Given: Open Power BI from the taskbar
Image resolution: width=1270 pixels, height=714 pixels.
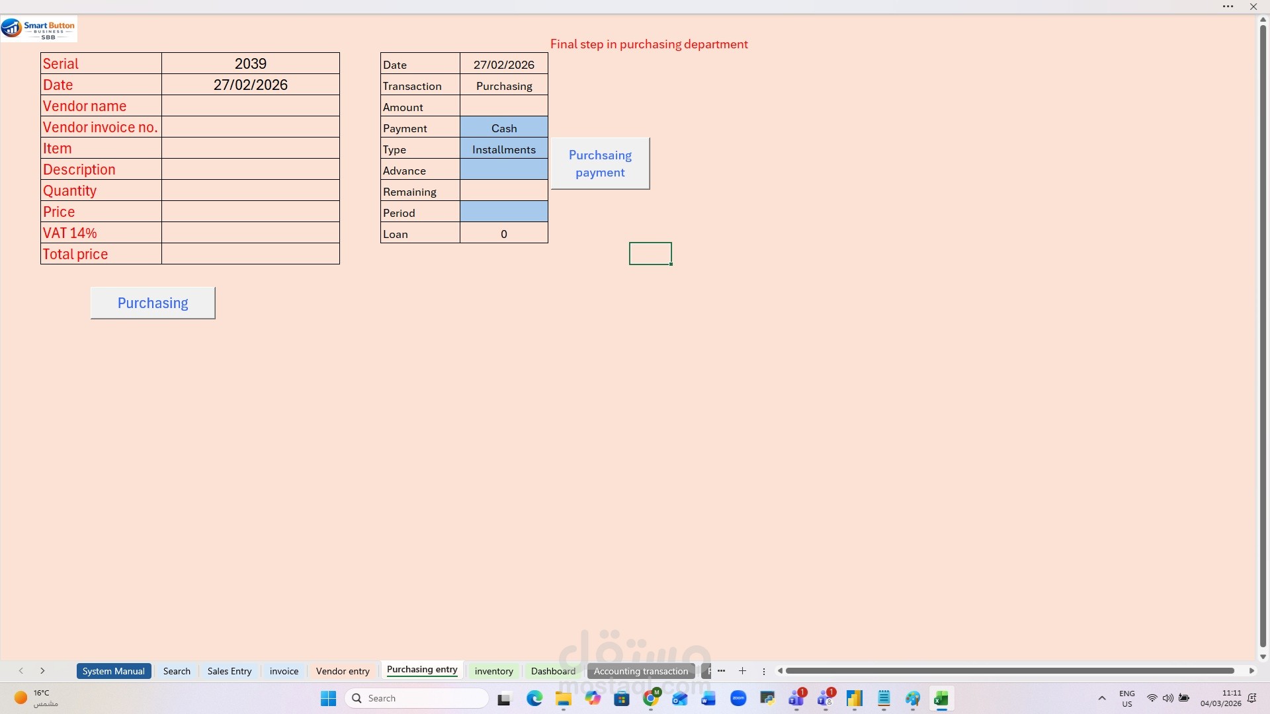Looking at the screenshot, I should pyautogui.click(x=855, y=698).
